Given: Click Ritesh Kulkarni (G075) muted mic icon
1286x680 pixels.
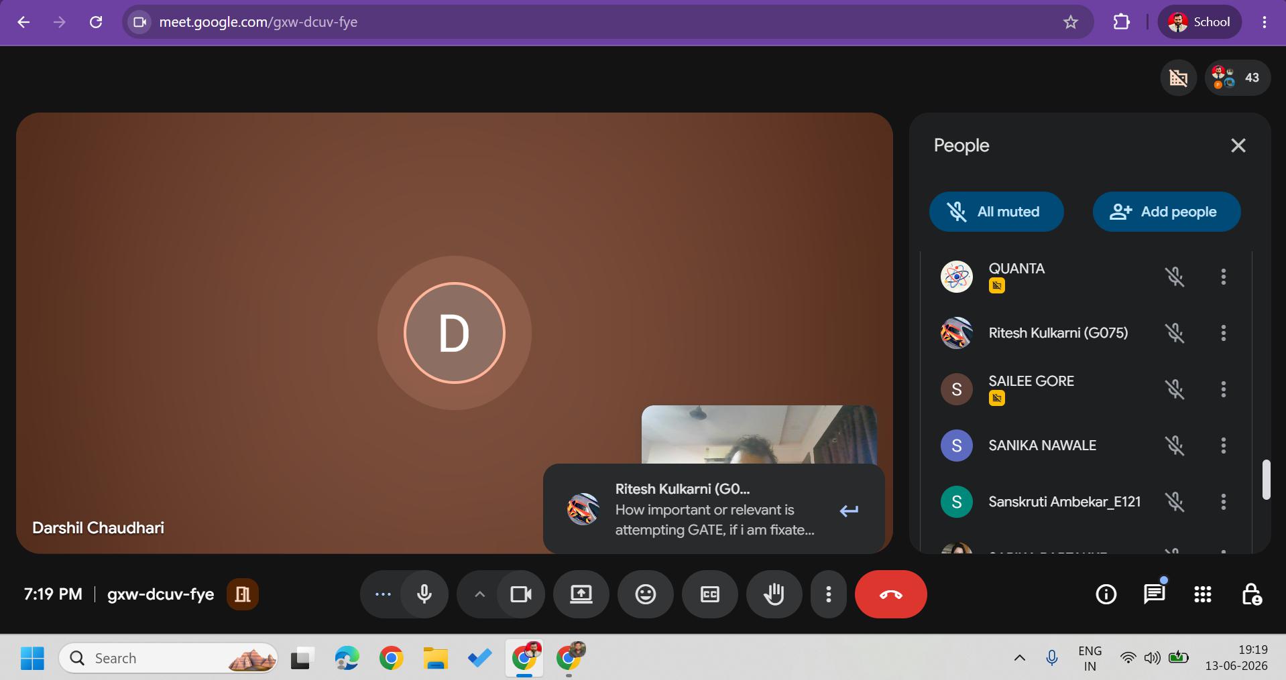Looking at the screenshot, I should (1175, 333).
